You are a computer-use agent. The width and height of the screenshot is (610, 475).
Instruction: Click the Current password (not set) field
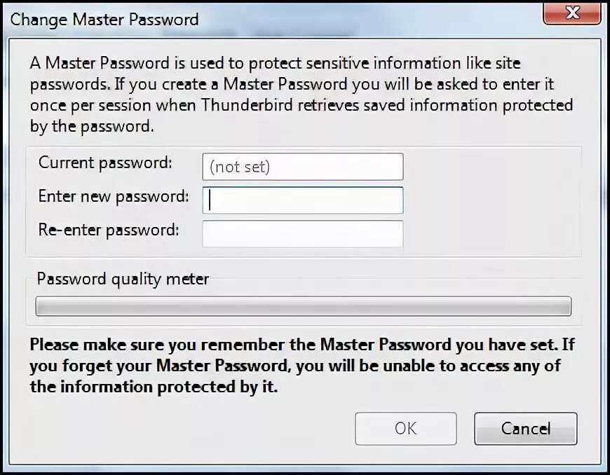pyautogui.click(x=302, y=167)
